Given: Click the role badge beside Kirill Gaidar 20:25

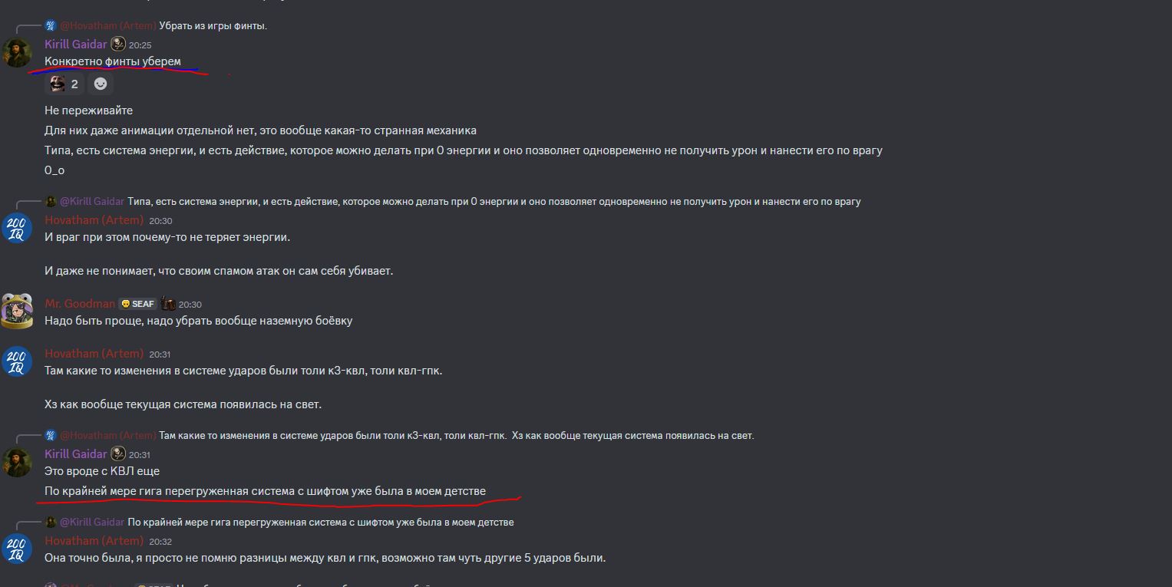Looking at the screenshot, I should 118,45.
